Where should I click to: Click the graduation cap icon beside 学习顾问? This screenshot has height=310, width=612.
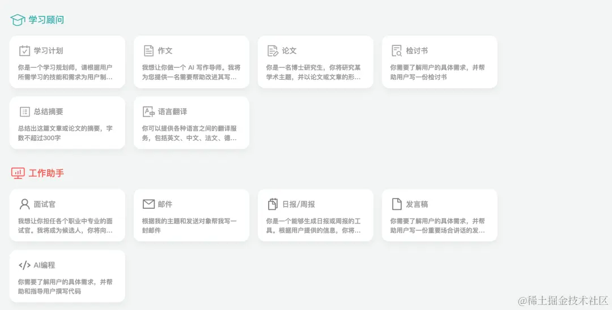18,20
